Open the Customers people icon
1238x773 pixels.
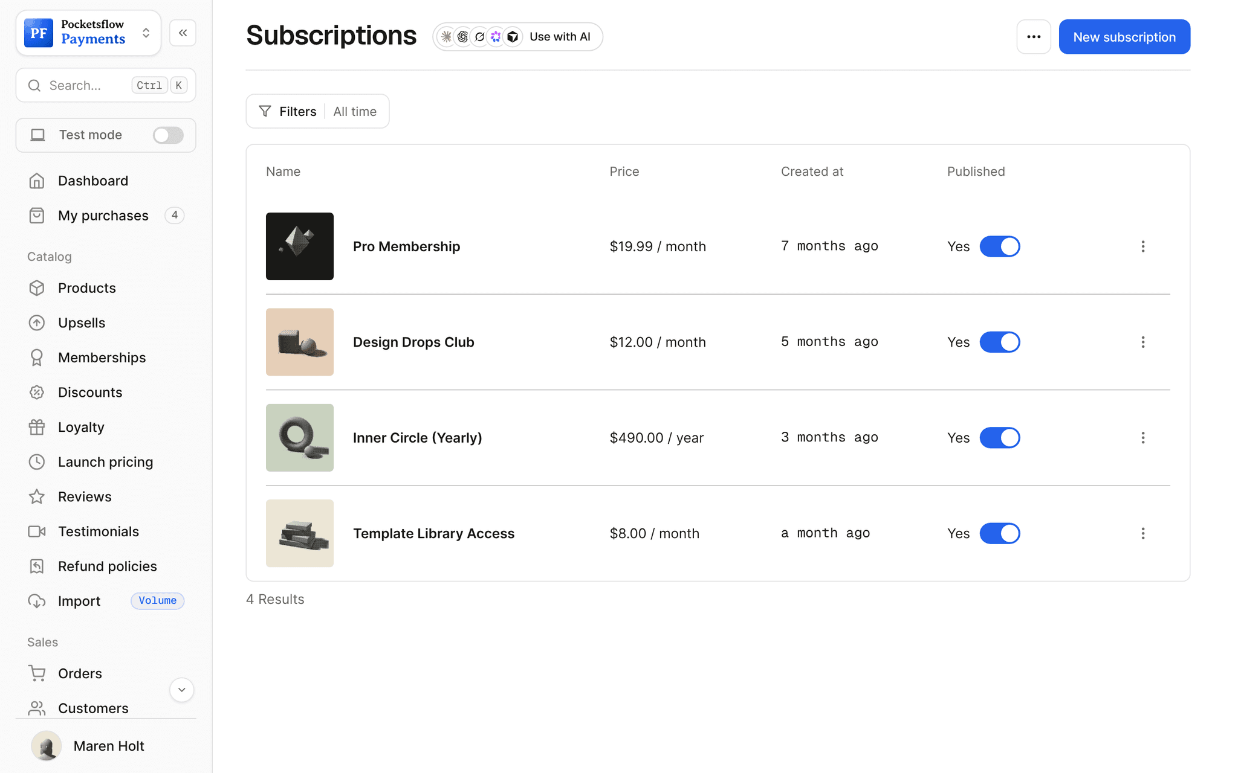point(37,708)
